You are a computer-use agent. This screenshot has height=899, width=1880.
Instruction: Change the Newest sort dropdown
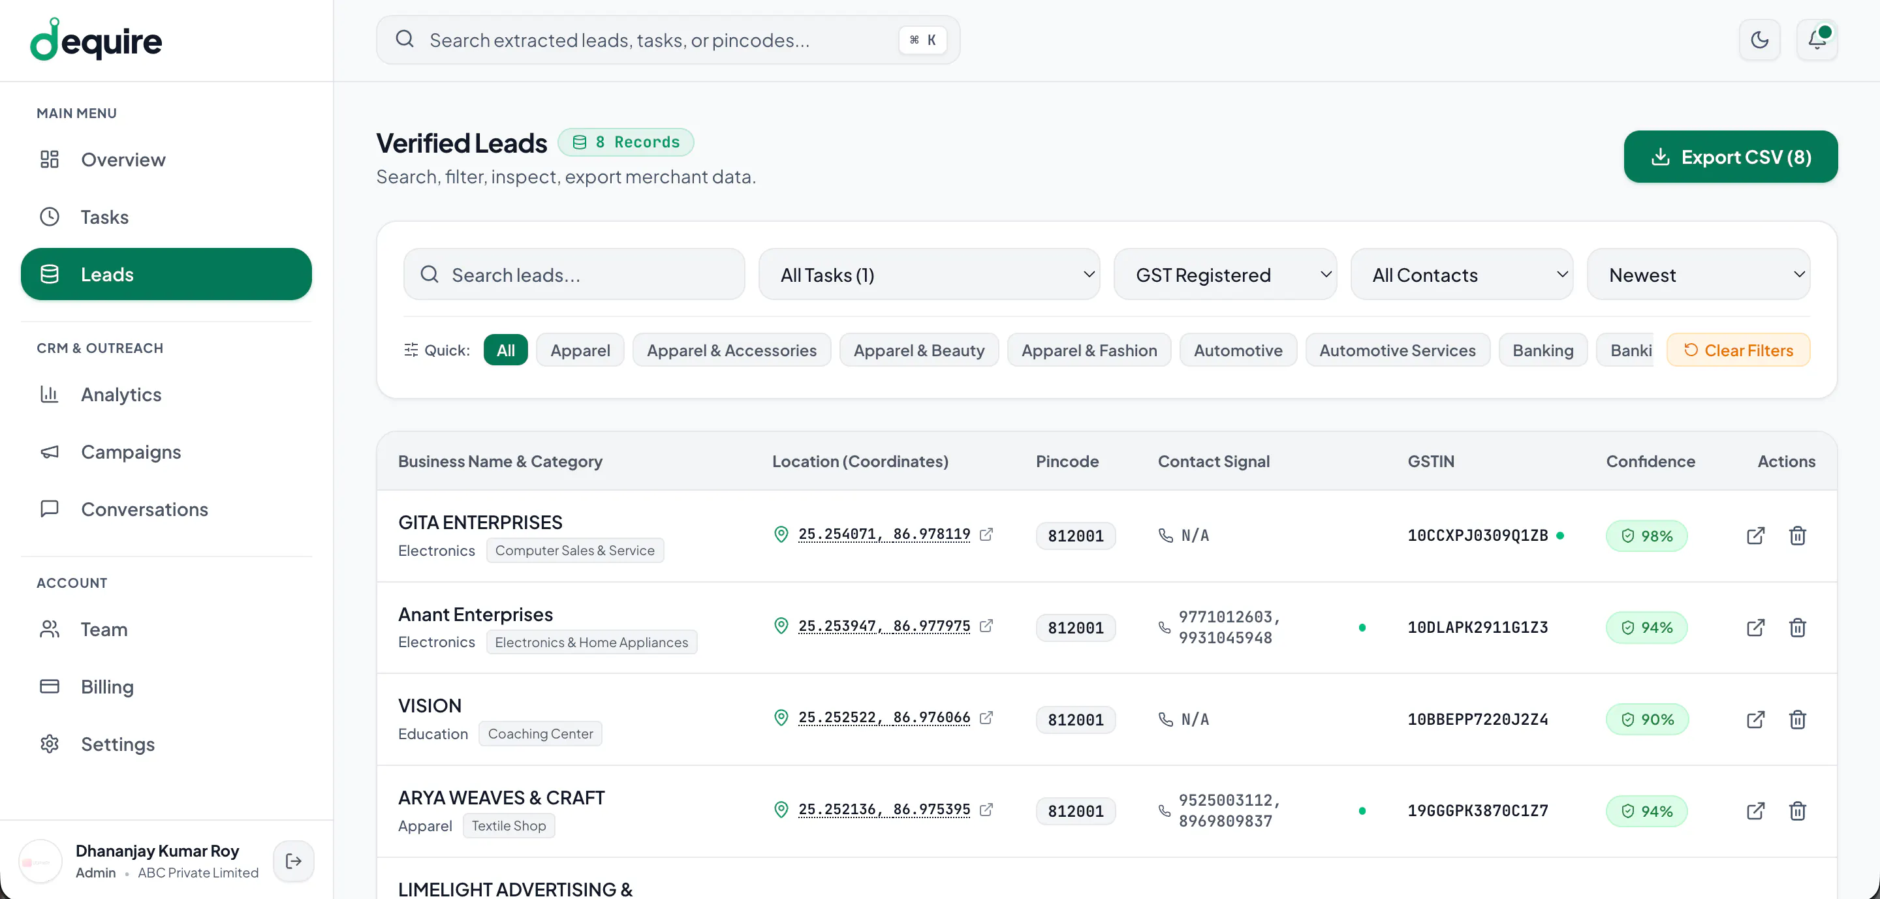pos(1699,274)
